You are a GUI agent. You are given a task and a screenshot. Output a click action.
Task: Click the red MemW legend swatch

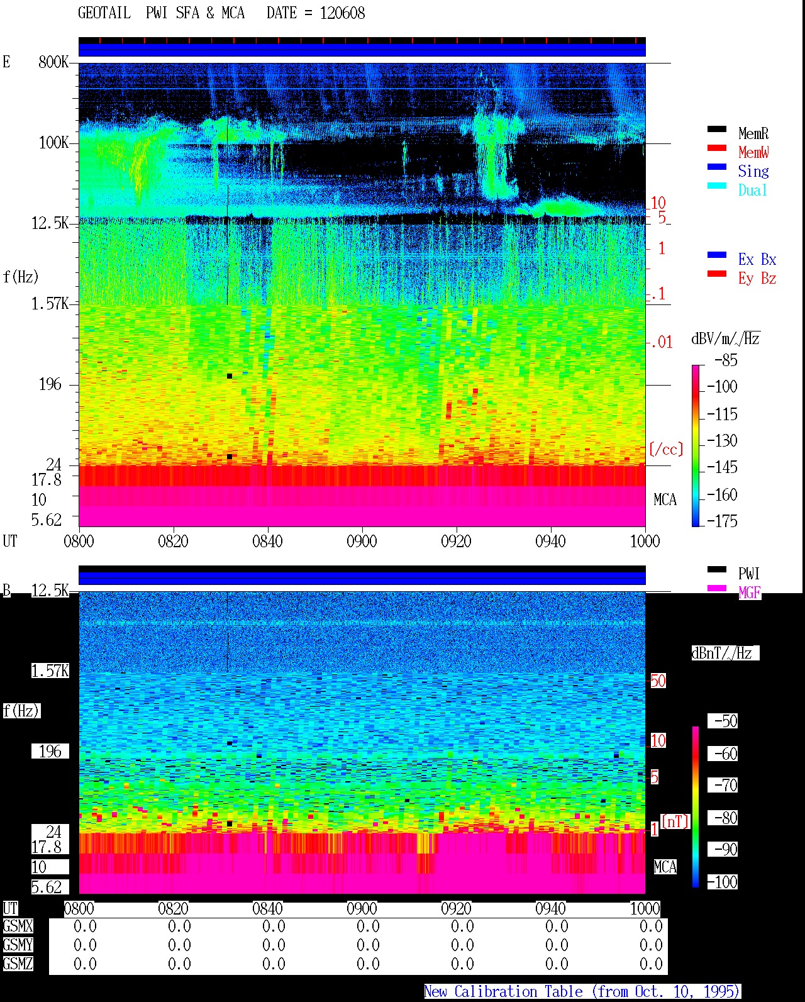pos(717,148)
